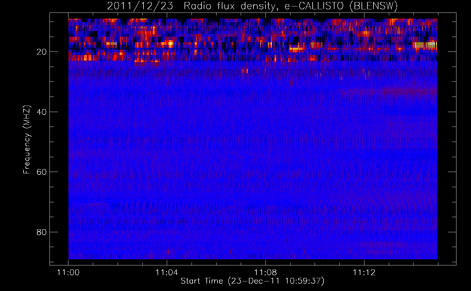The width and height of the screenshot is (471, 291).
Task: Click the '11:08' time tick label
Action: [265, 272]
